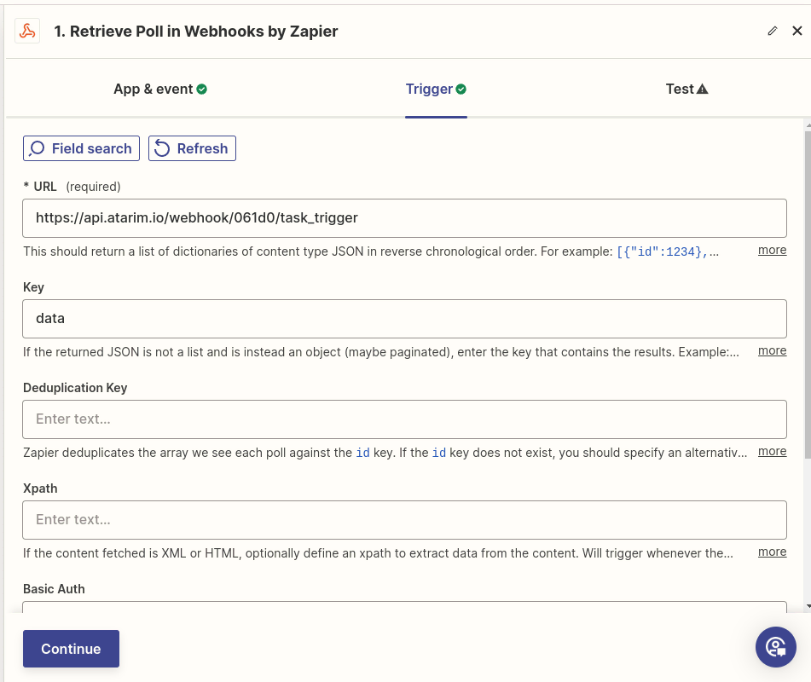The width and height of the screenshot is (811, 682).
Task: Expand 'more' under Xpath description
Action: pos(772,552)
